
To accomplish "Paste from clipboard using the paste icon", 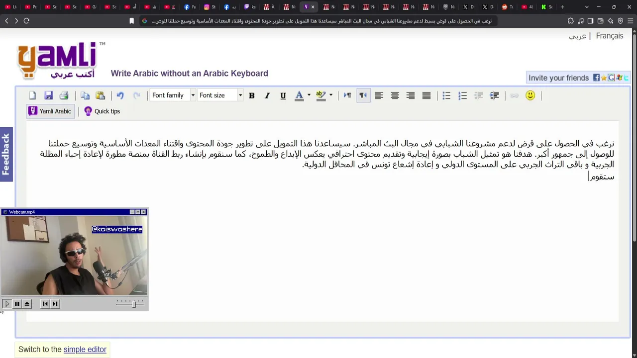I will coord(101,95).
